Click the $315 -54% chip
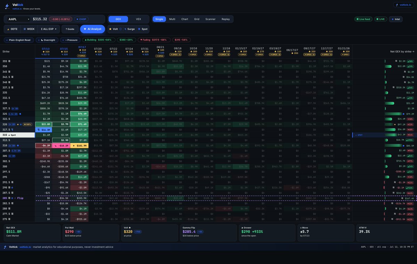 coord(181,40)
